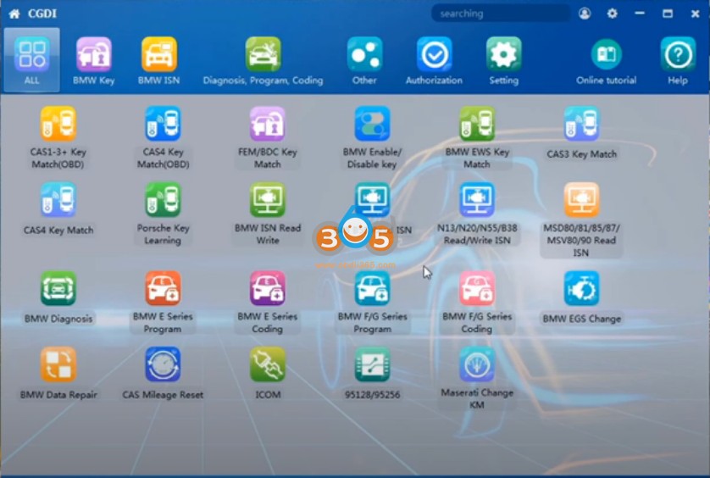Viewport: 710px width, 478px height.
Task: Launch BMW EGS Change
Action: 581,297
